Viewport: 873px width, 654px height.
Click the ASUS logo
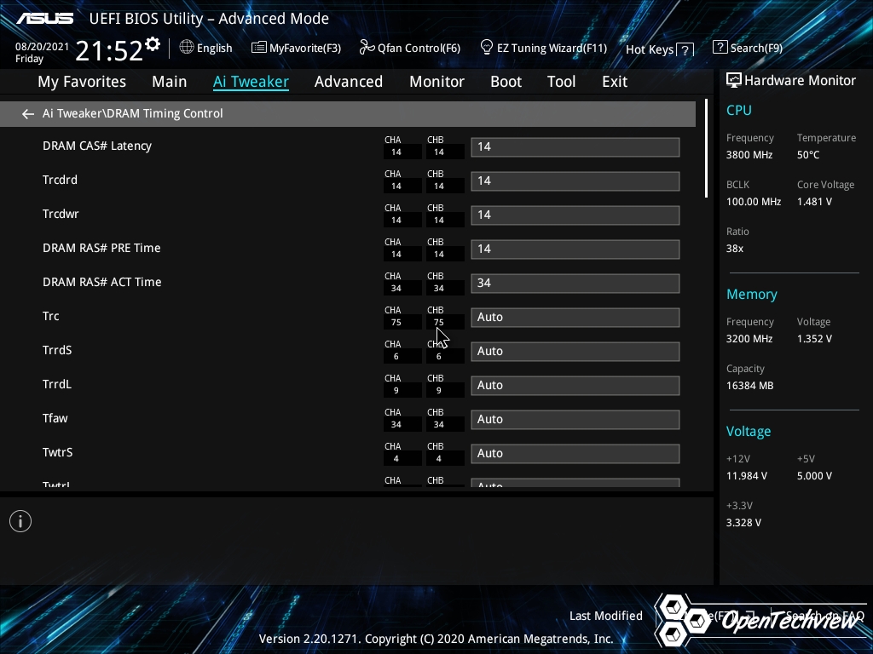pyautogui.click(x=44, y=19)
